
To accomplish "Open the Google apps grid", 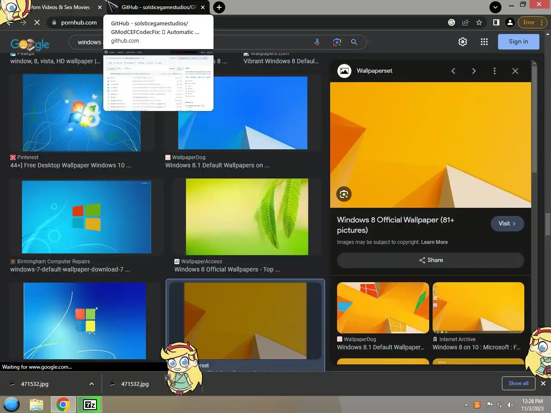I will pos(484,42).
